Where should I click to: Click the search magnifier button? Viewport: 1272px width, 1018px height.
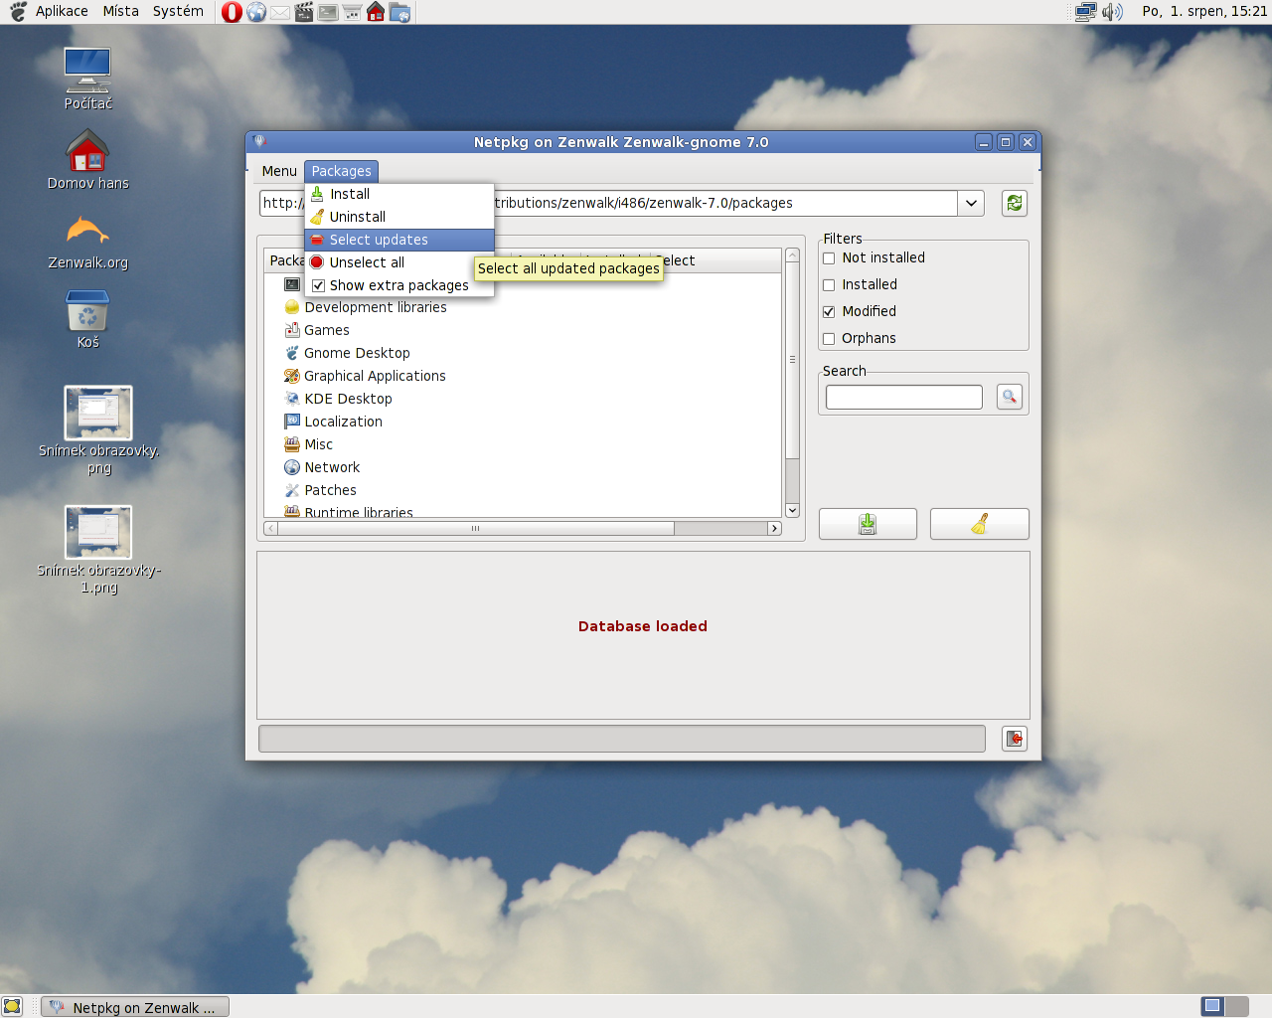point(1009,397)
